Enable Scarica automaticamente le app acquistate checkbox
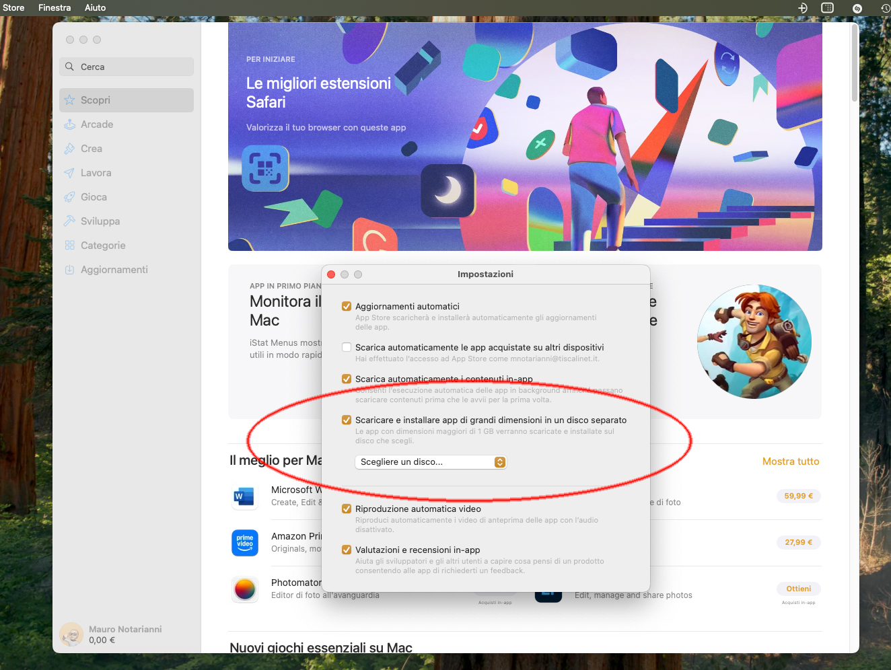The width and height of the screenshot is (891, 670). tap(347, 347)
